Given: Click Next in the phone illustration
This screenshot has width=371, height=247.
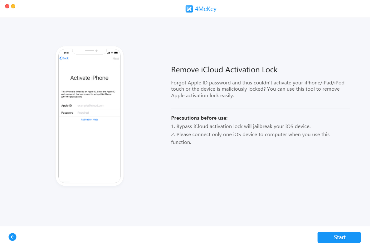Looking at the screenshot, I should pos(115,59).
